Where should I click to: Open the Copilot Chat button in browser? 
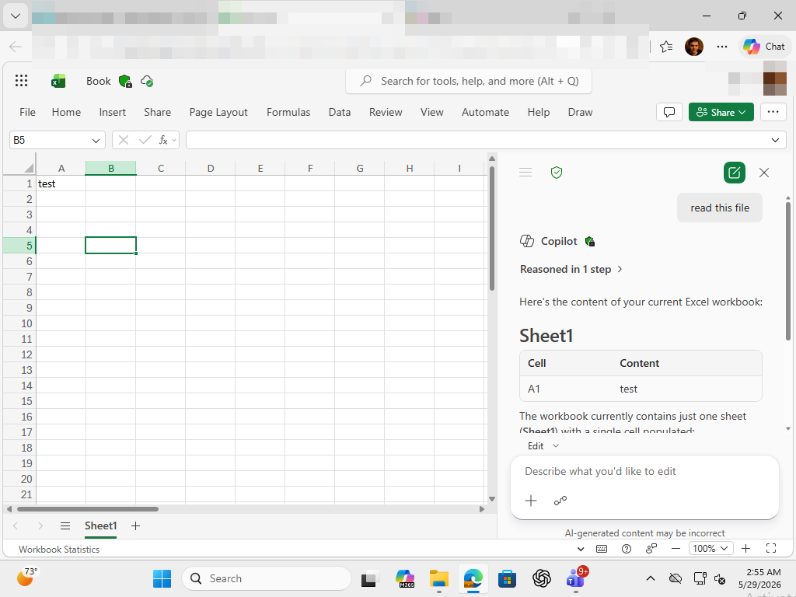point(763,47)
